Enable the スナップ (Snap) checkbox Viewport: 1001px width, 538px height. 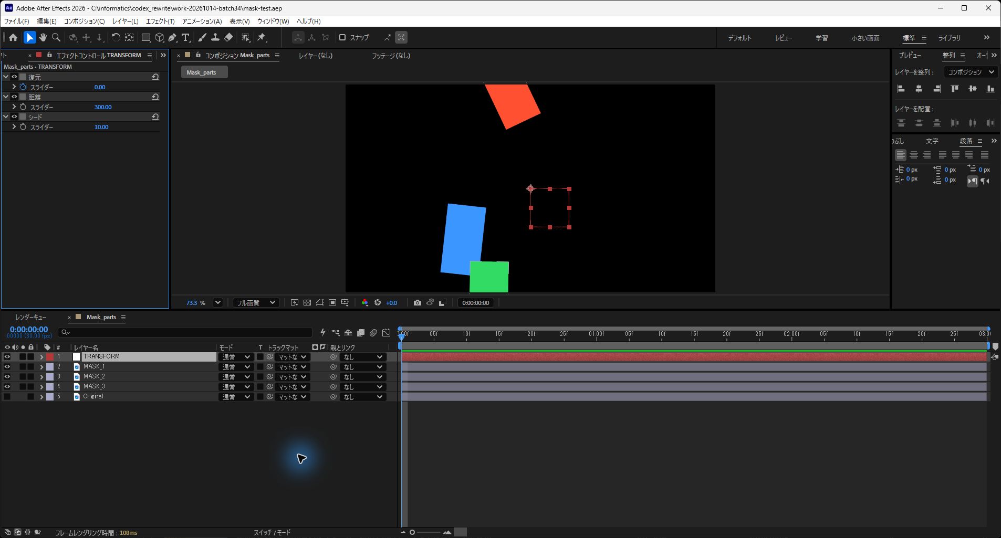click(x=342, y=37)
